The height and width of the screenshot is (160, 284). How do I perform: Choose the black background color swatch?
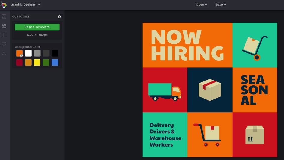click(55, 53)
